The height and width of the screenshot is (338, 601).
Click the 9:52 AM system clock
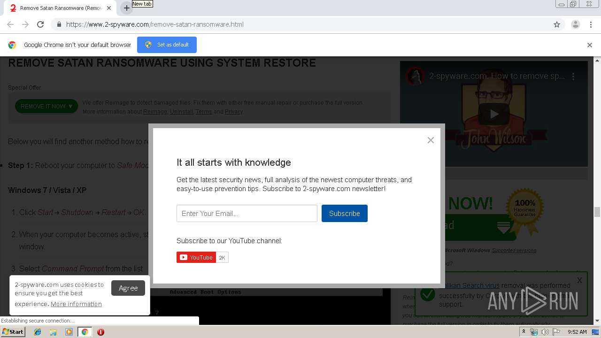[577, 332]
